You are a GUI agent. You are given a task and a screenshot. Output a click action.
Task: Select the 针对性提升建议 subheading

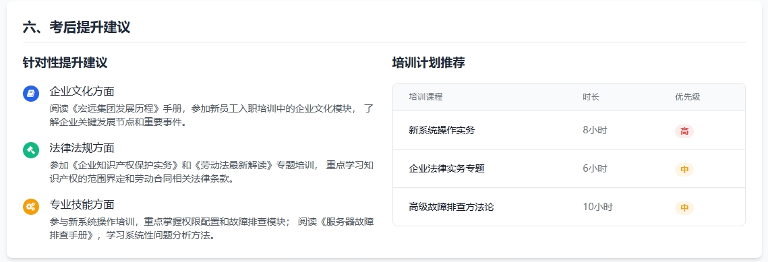point(65,63)
